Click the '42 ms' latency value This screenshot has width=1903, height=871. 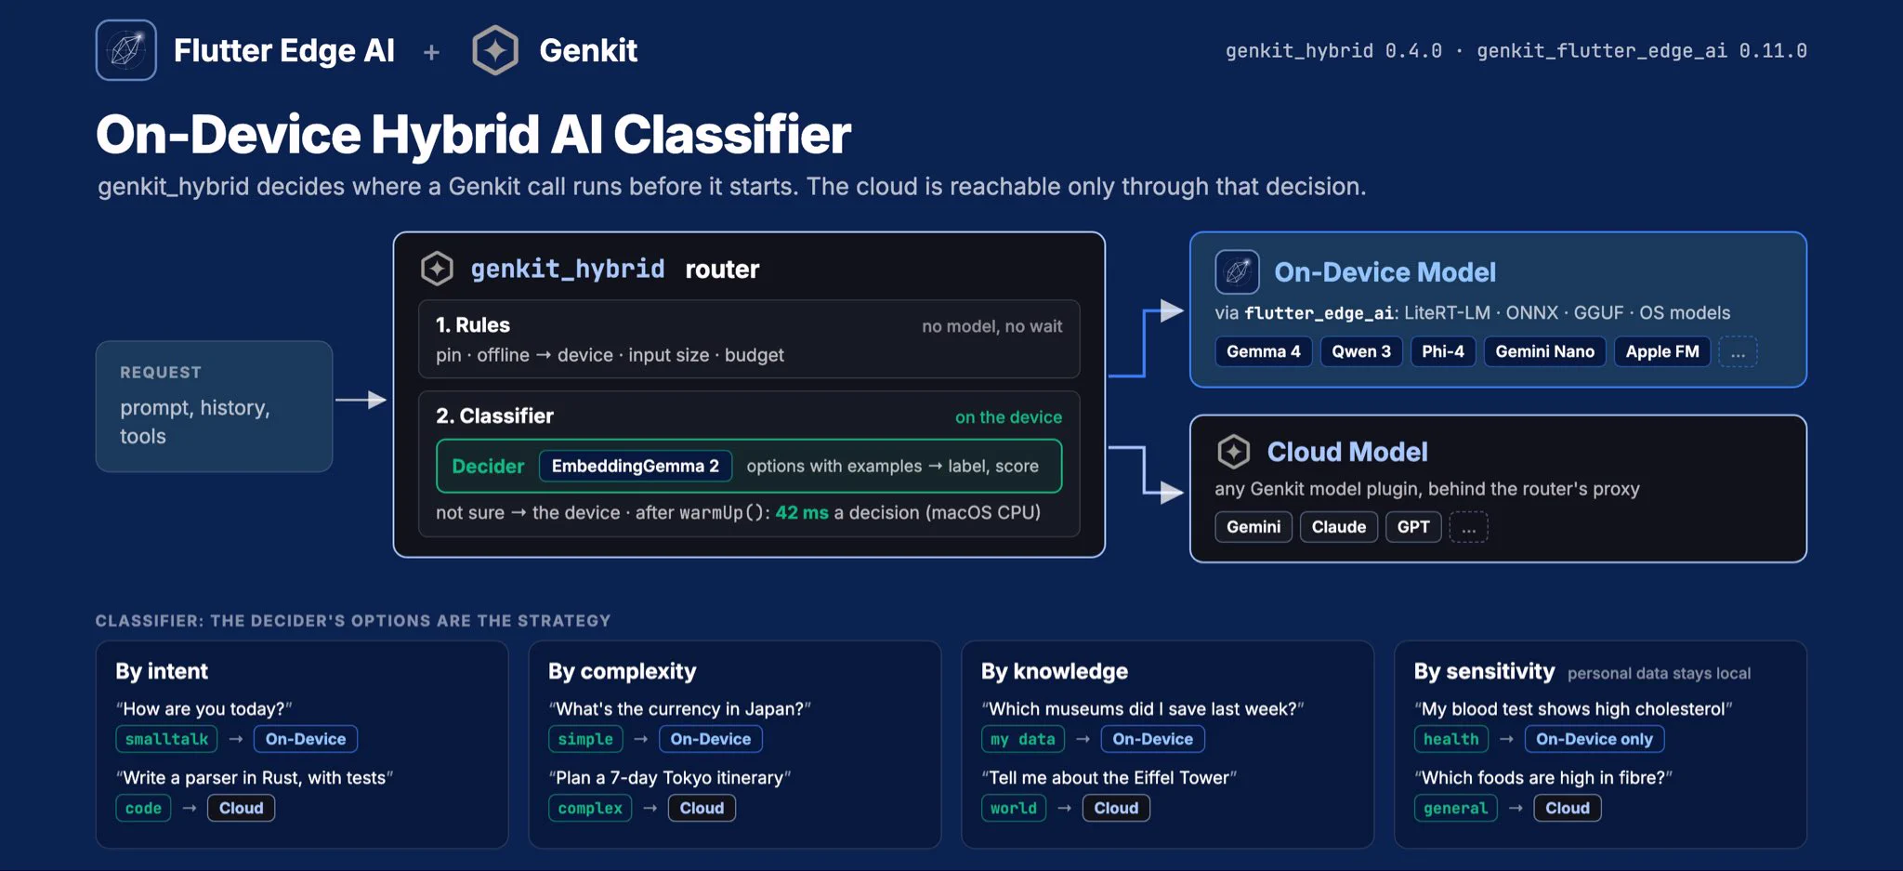tap(802, 512)
